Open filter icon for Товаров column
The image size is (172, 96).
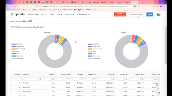(156, 79)
